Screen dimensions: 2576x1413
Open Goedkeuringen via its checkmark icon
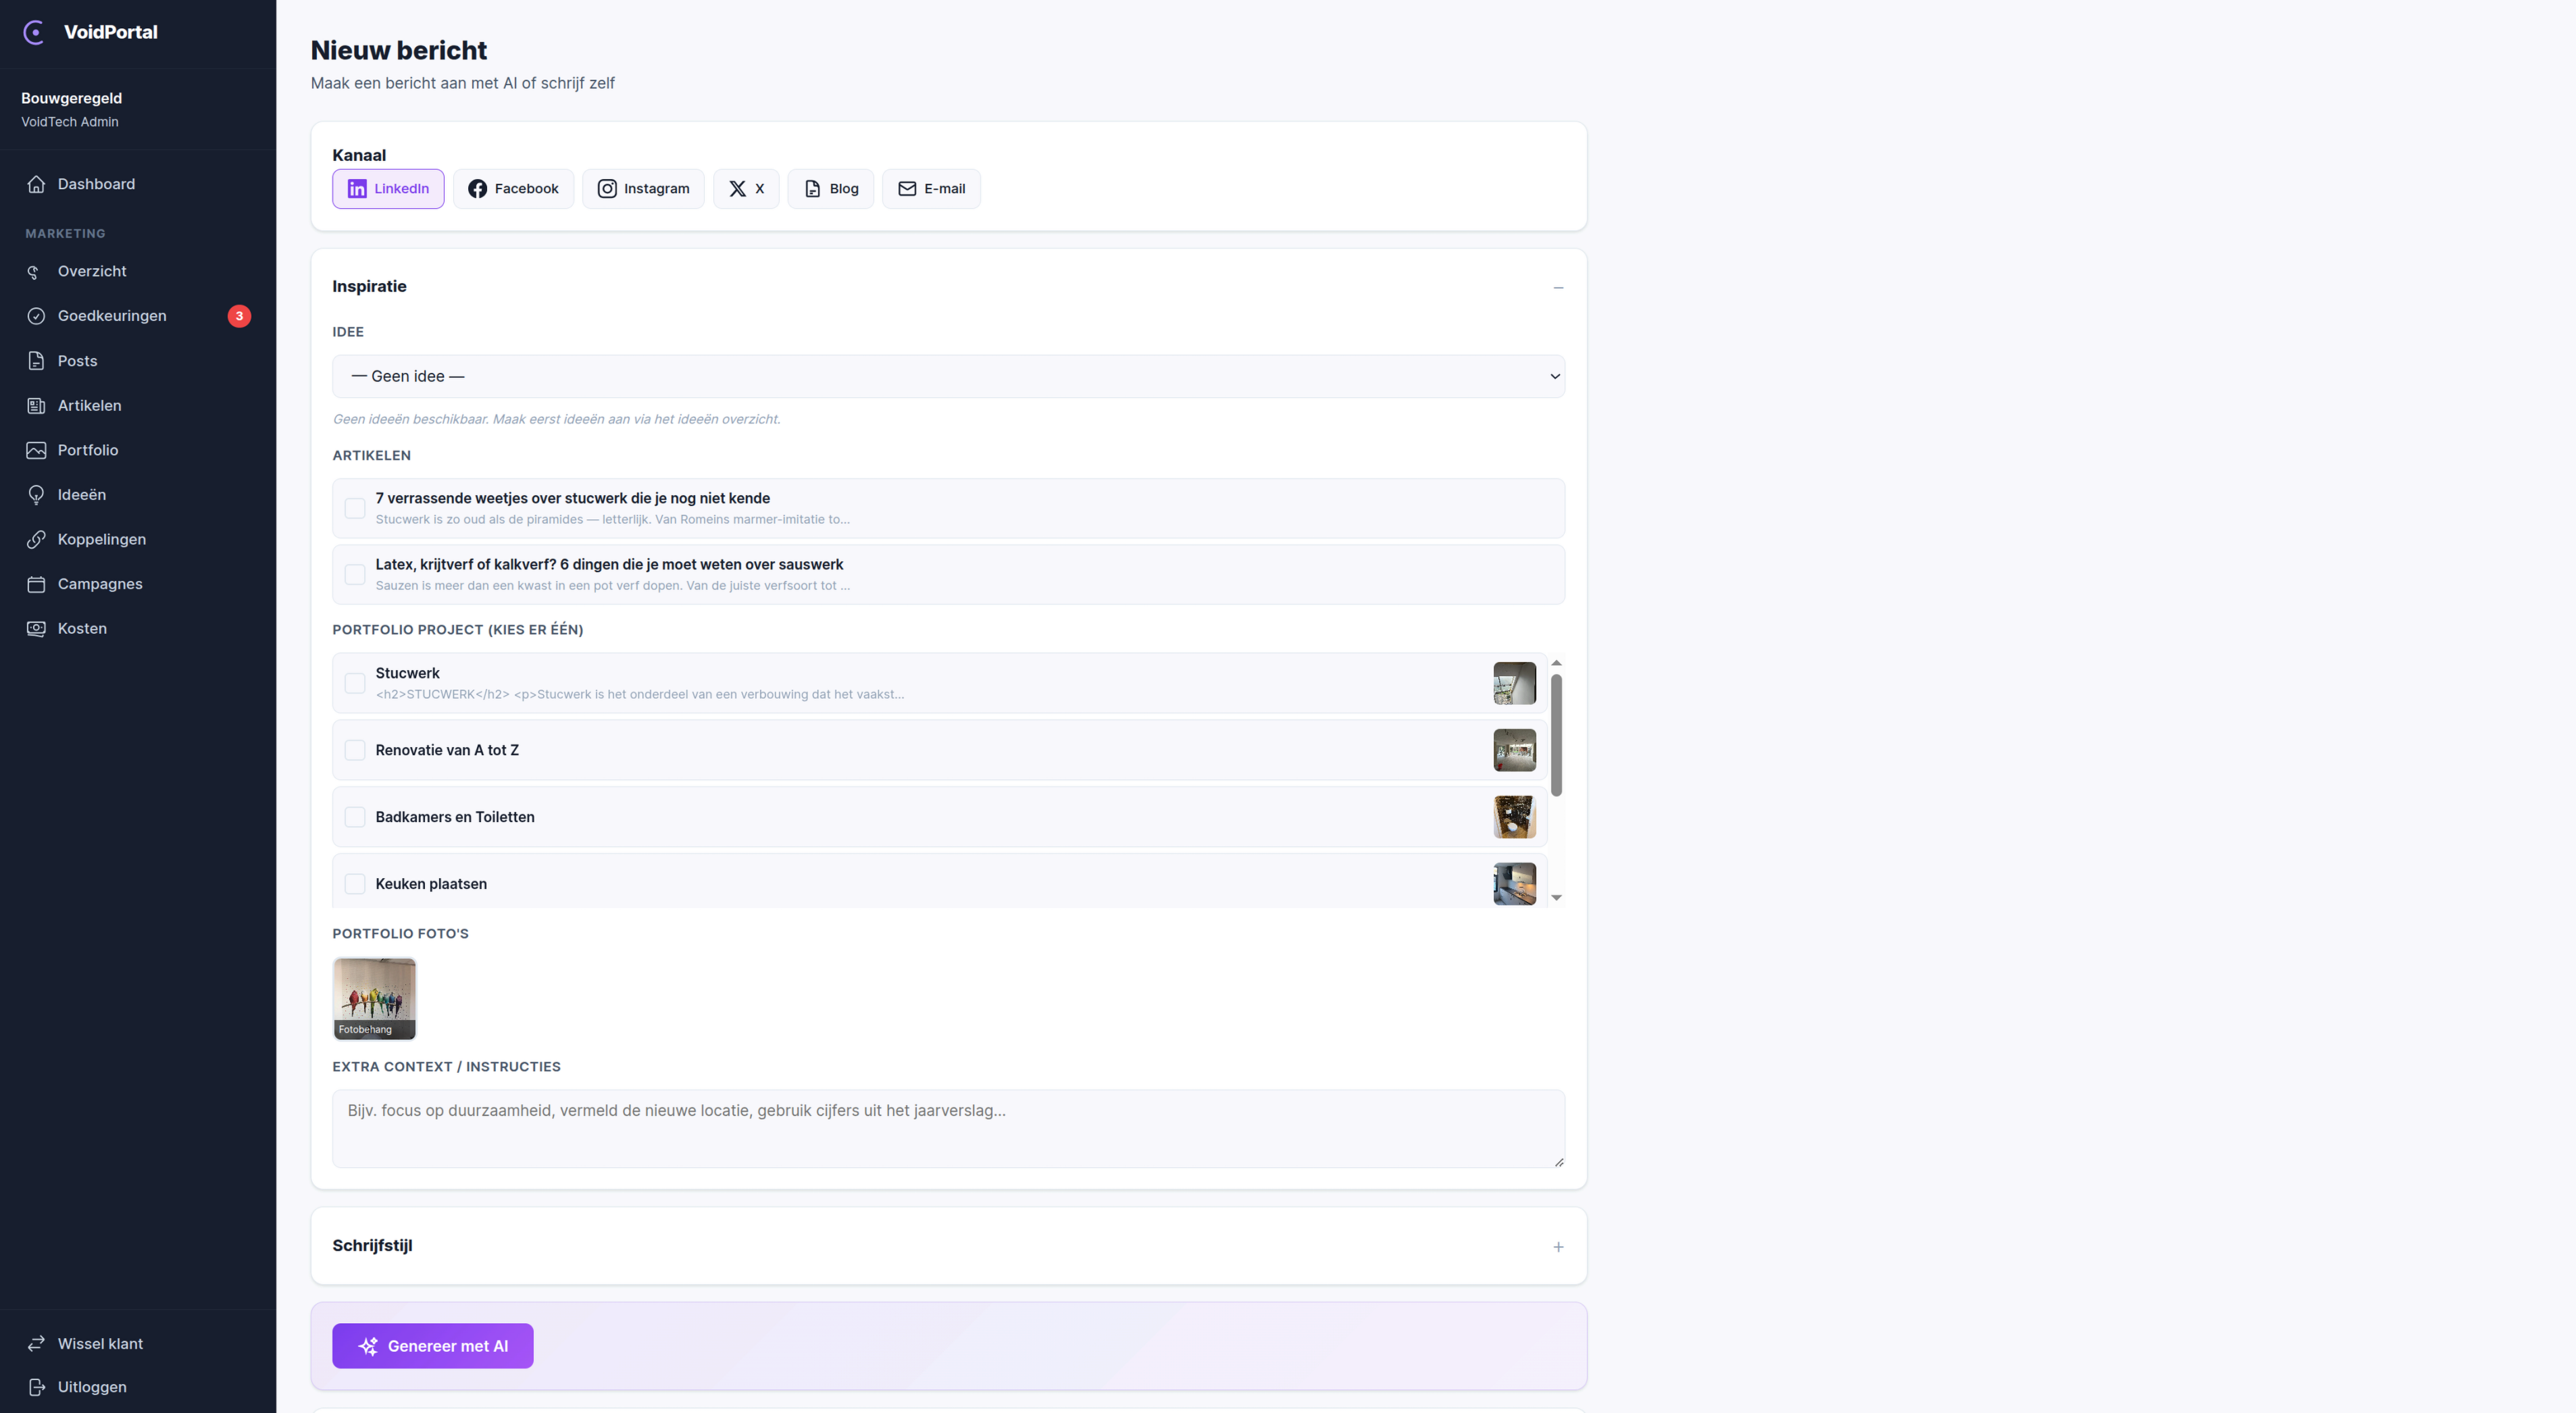tap(36, 316)
